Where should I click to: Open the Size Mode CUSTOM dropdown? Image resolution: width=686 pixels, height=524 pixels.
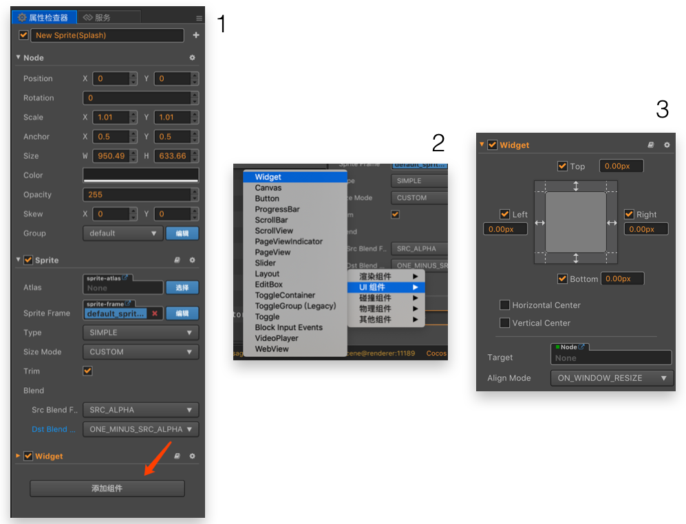coord(141,351)
